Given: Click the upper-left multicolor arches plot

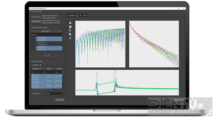Looking at the screenshot, I should 100,44.
